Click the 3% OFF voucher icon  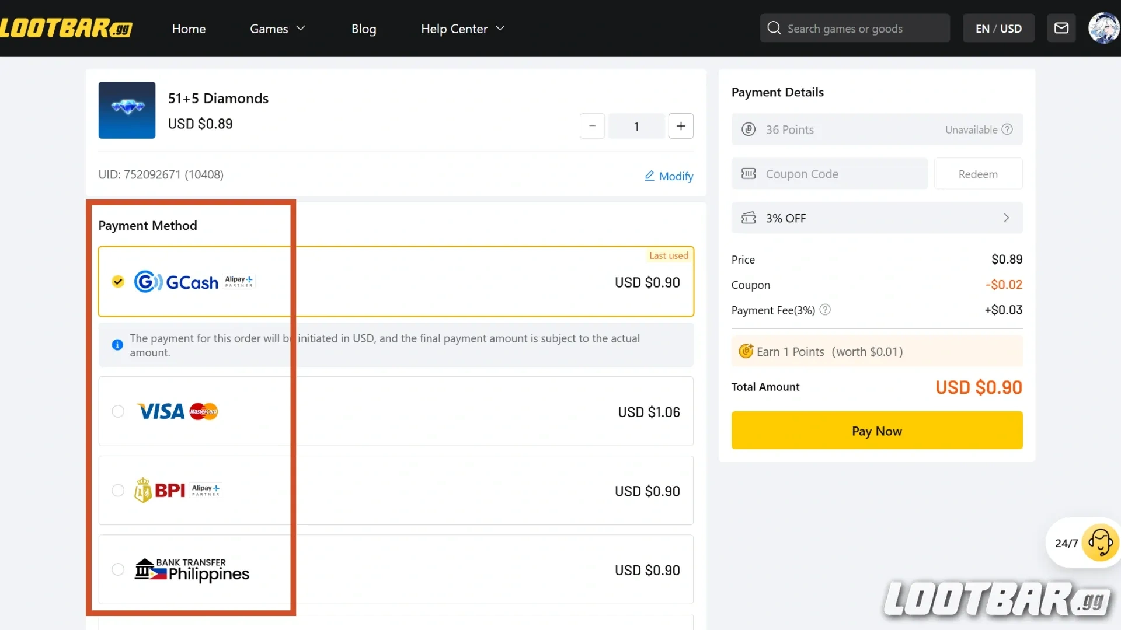click(x=749, y=218)
